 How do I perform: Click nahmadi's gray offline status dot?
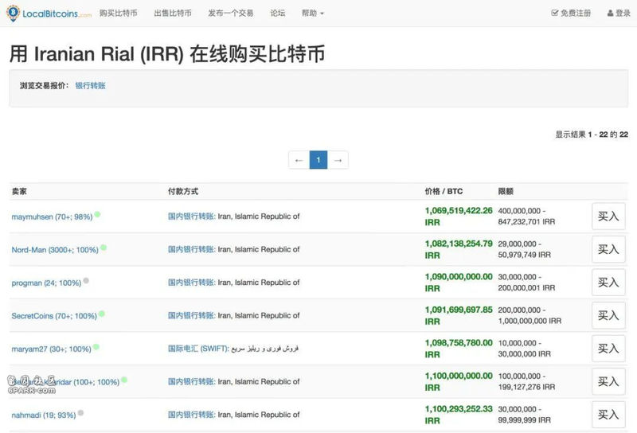[81, 412]
